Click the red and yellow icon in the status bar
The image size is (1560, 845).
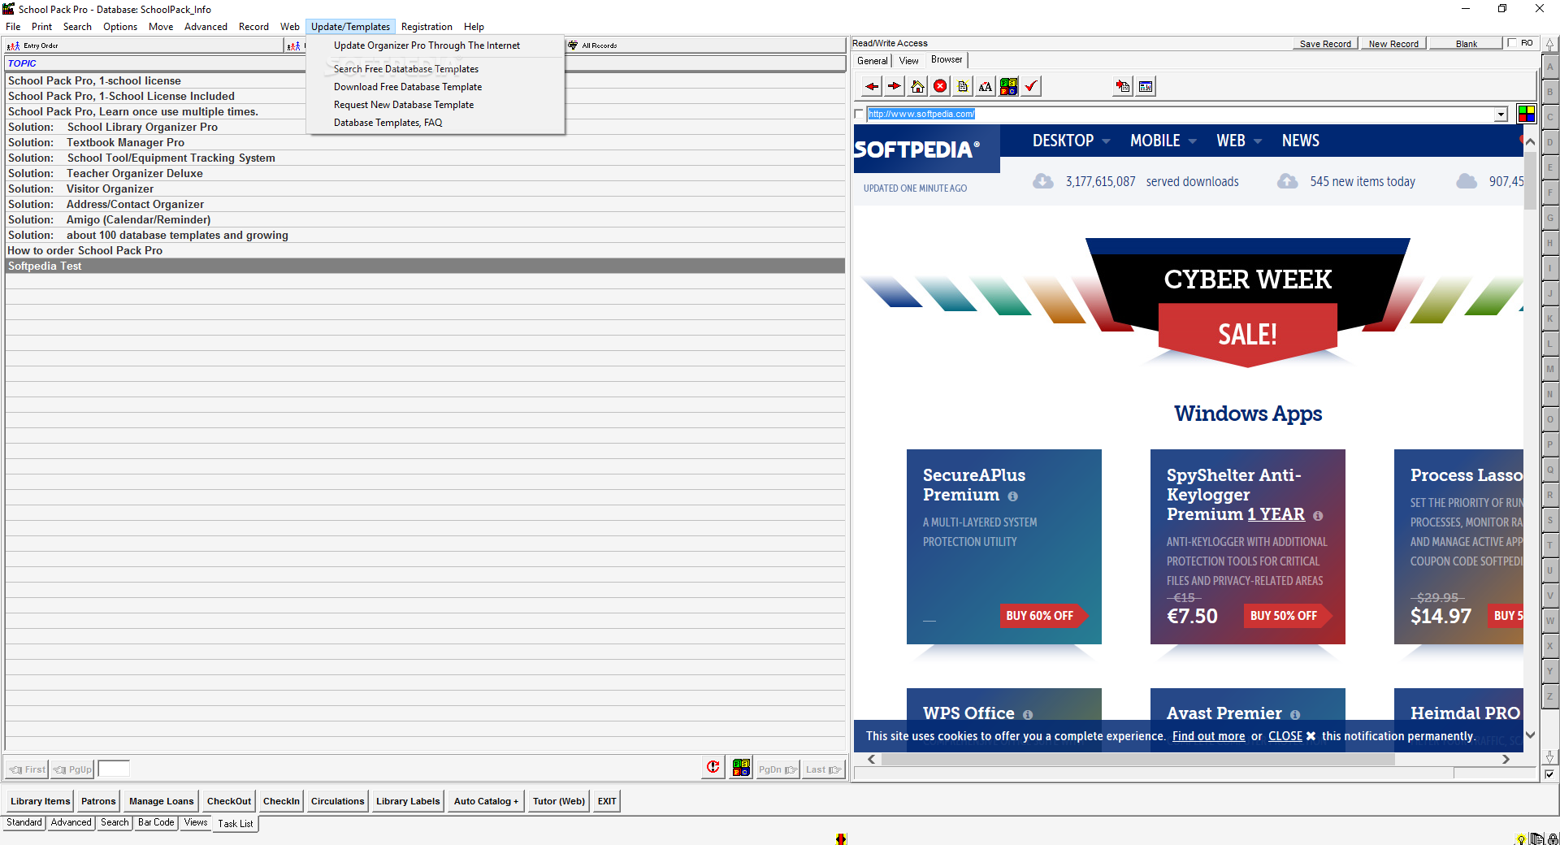click(841, 838)
